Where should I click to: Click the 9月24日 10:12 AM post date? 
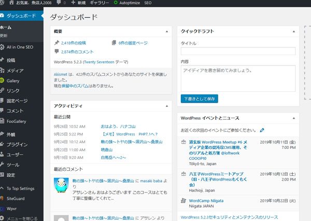(69, 142)
